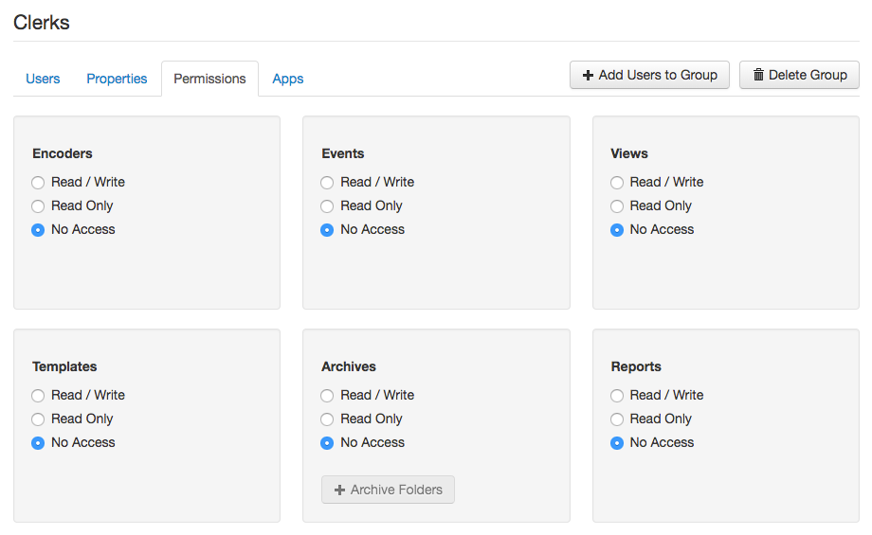Select Read / Write for Templates

(38, 396)
